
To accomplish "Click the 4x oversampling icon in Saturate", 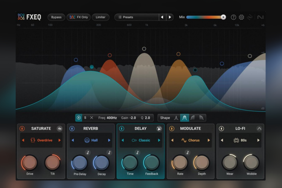I will (x=59, y=129).
